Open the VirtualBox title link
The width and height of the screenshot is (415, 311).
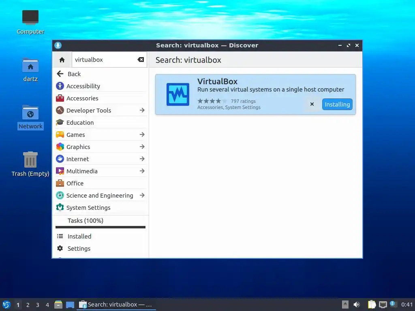pyautogui.click(x=217, y=81)
